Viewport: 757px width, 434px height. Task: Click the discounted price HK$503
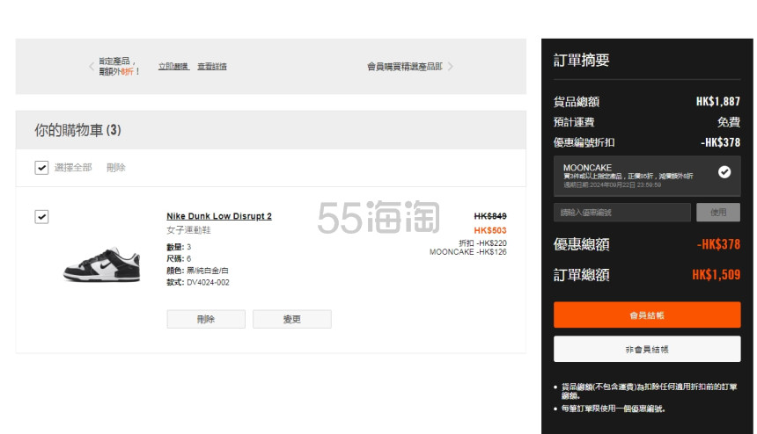click(x=490, y=230)
